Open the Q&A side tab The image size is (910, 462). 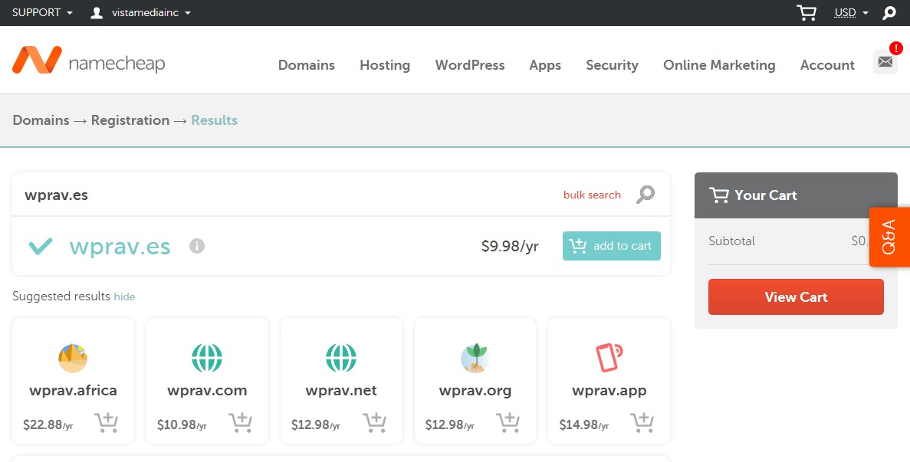(x=889, y=237)
